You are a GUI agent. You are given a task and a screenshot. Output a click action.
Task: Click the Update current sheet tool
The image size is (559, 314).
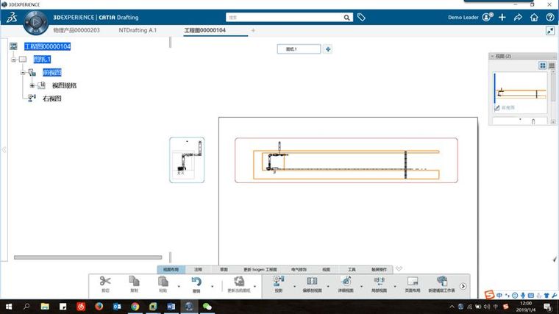coord(239,285)
